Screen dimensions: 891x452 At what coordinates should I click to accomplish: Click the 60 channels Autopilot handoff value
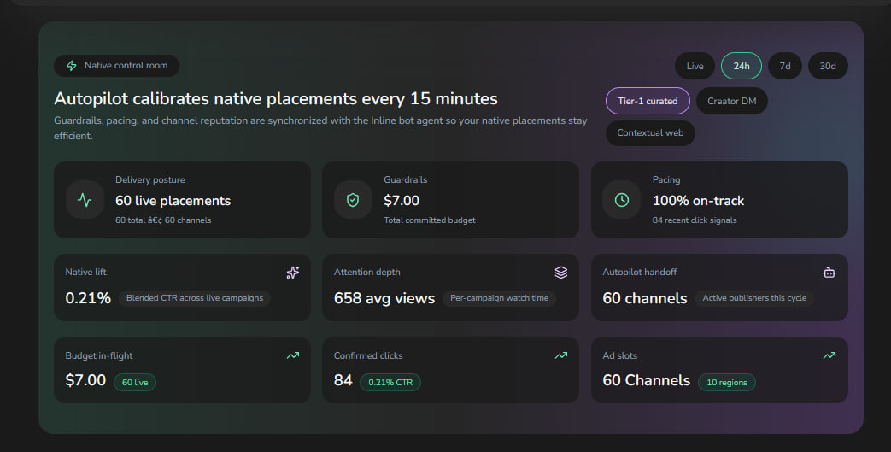645,298
